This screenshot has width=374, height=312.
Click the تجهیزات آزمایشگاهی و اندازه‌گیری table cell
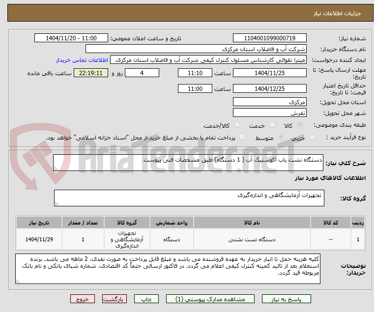127,239
